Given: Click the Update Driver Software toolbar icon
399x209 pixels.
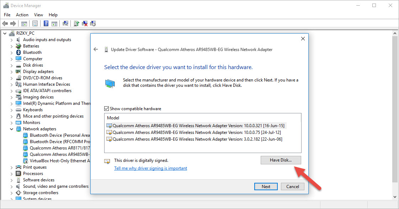Looking at the screenshot, I should point(76,24).
